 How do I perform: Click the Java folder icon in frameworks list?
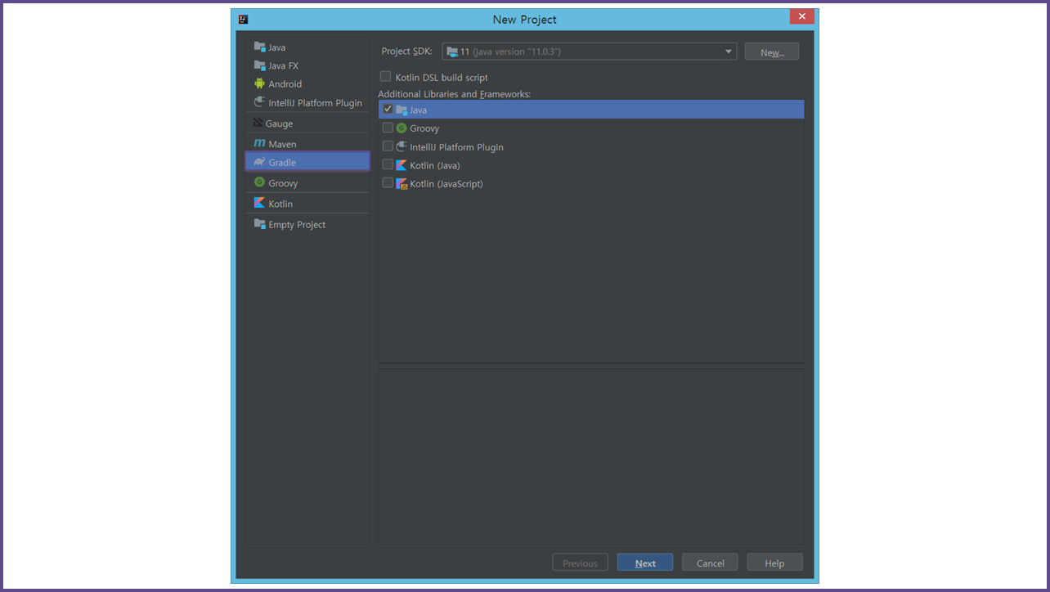[x=402, y=110]
